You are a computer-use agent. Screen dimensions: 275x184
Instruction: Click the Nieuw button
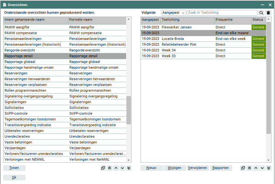click(x=151, y=168)
